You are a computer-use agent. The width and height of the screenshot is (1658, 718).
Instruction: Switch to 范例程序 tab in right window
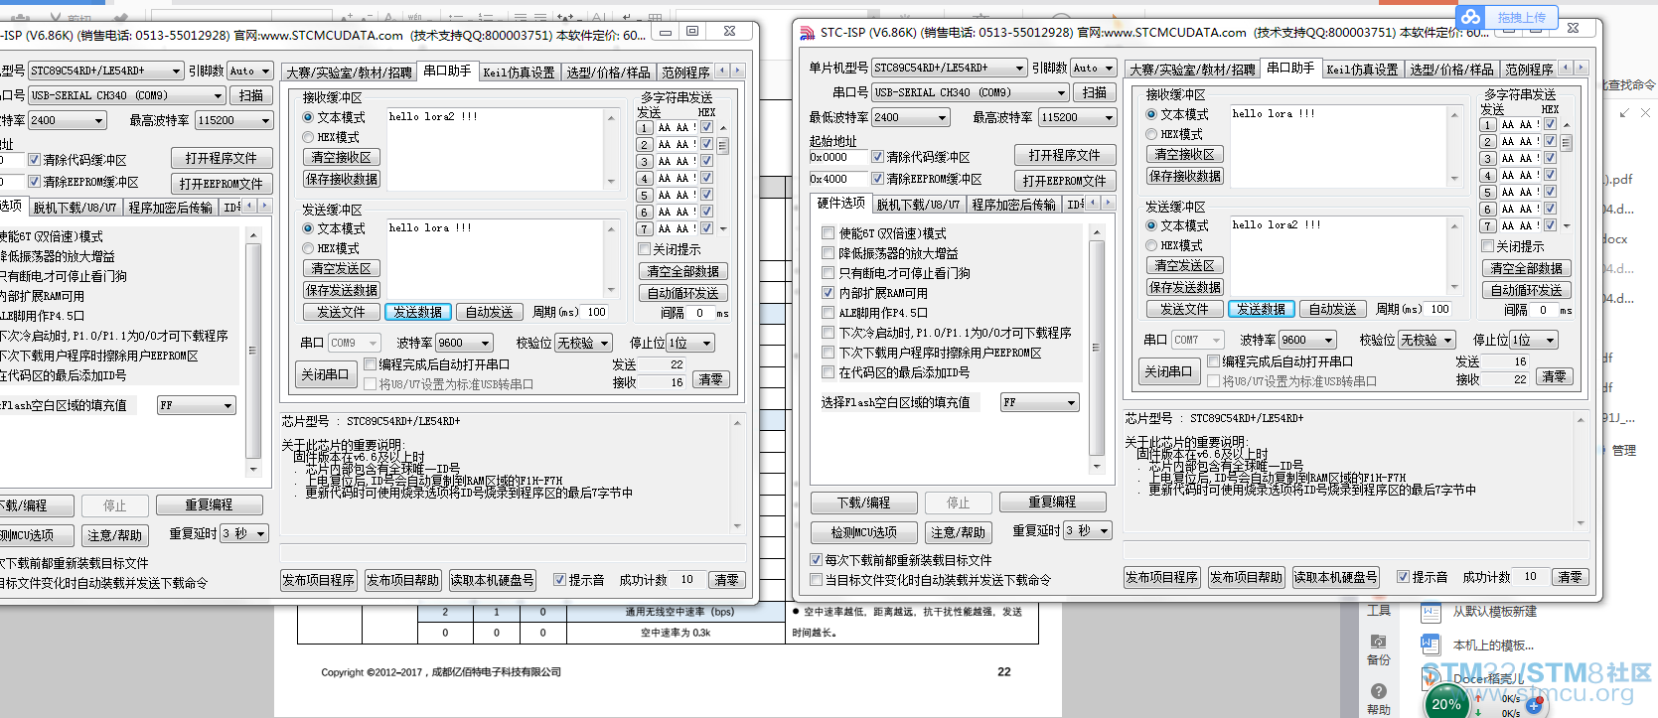coord(1529,70)
